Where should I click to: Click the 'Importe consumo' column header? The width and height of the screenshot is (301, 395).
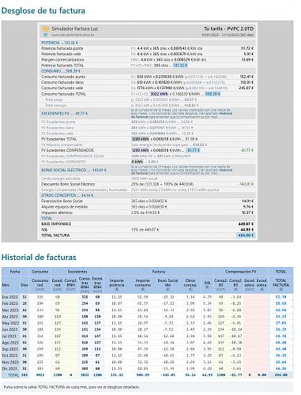[x=142, y=285]
